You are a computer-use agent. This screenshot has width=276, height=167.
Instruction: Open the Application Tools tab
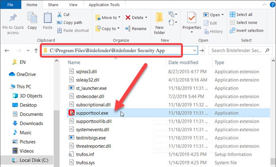(104, 5)
